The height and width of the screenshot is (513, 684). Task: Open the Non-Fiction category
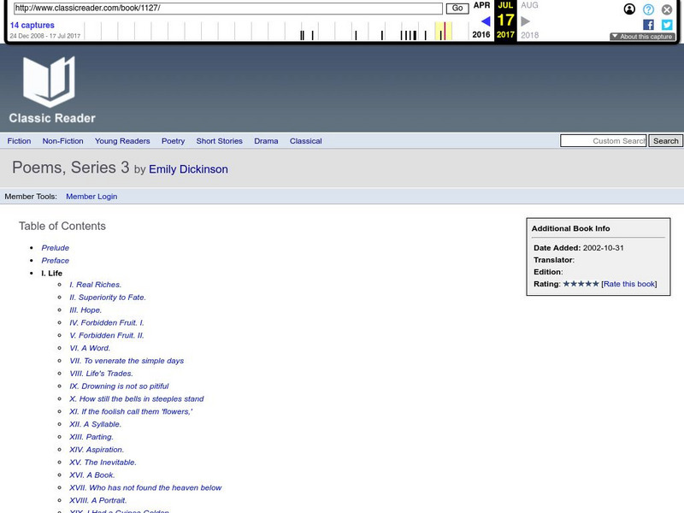[62, 141]
